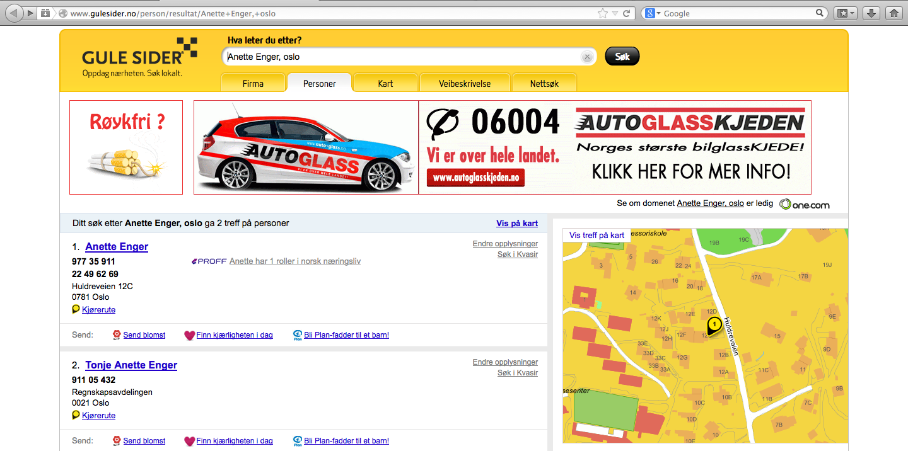Viewport: 908px width, 451px height.
Task: Go to the browser home page button
Action: pyautogui.click(x=893, y=13)
